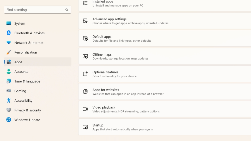Screen dimensions: 251x141
Task: Click the Personalization paintbrush icon
Action: click(9, 52)
